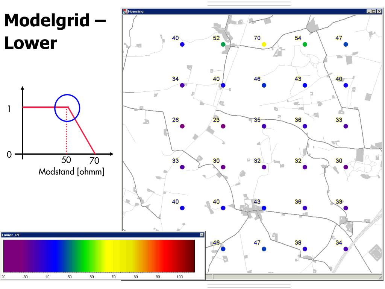Image resolution: width=385 pixels, height=289 pixels.
Task: Click the 100 tick label in Lower_PT legend
Action: point(179,277)
